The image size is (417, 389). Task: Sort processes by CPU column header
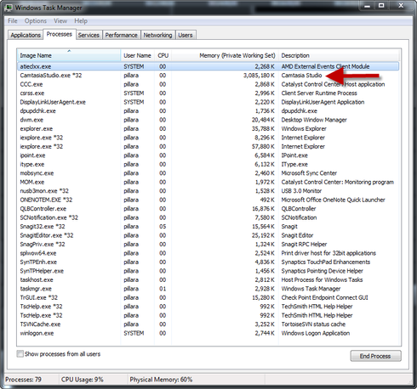click(x=163, y=55)
